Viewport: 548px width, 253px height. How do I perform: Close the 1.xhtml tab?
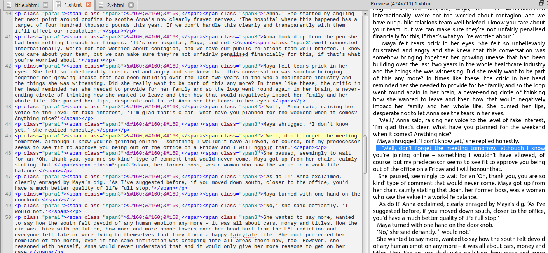coord(88,5)
